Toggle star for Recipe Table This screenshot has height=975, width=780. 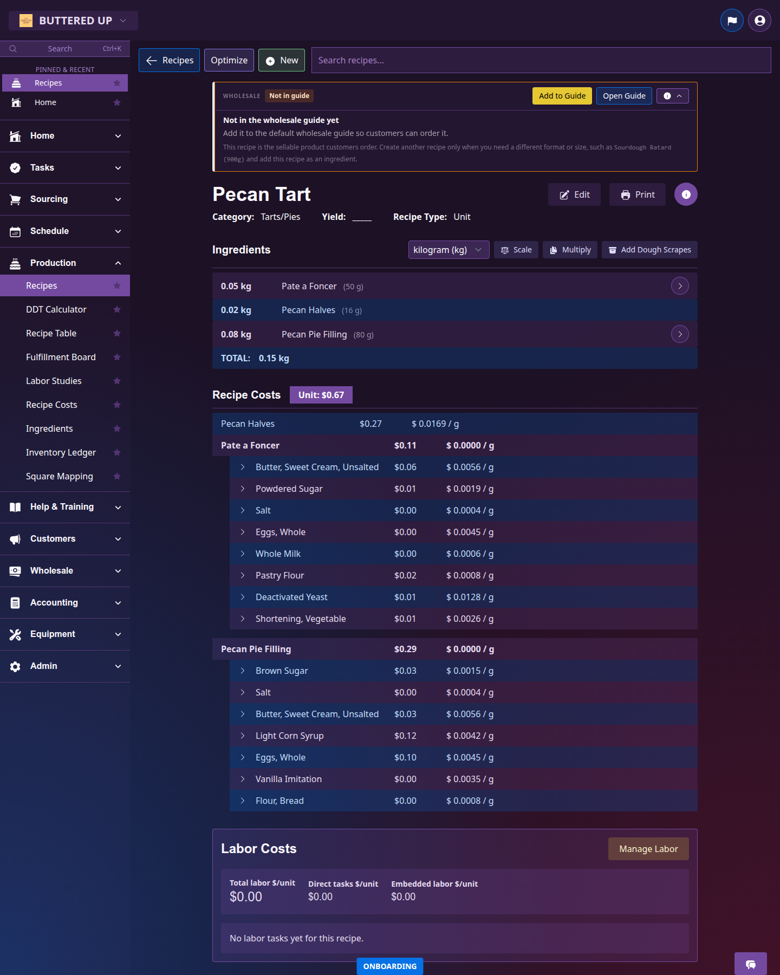117,333
